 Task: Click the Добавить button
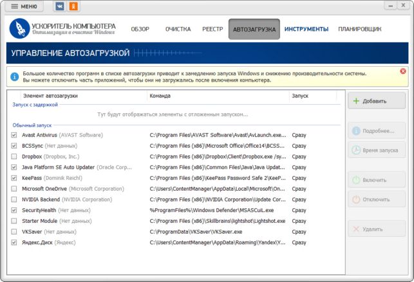377,101
